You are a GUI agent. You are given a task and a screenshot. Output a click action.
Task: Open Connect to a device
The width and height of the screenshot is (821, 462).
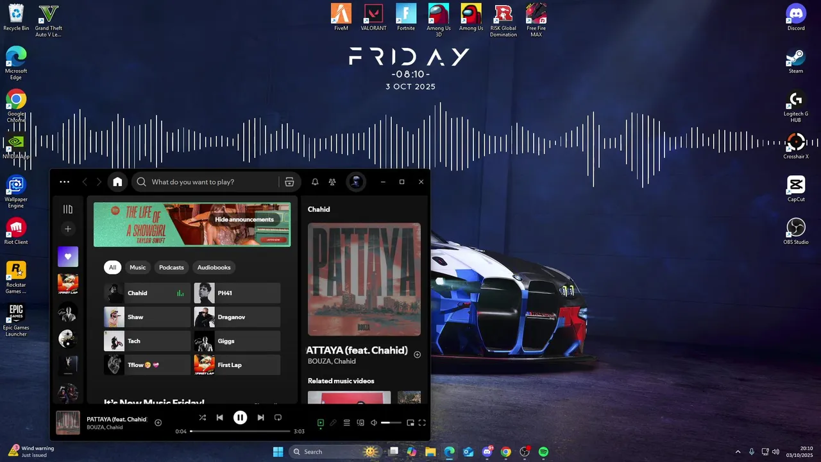point(360,423)
